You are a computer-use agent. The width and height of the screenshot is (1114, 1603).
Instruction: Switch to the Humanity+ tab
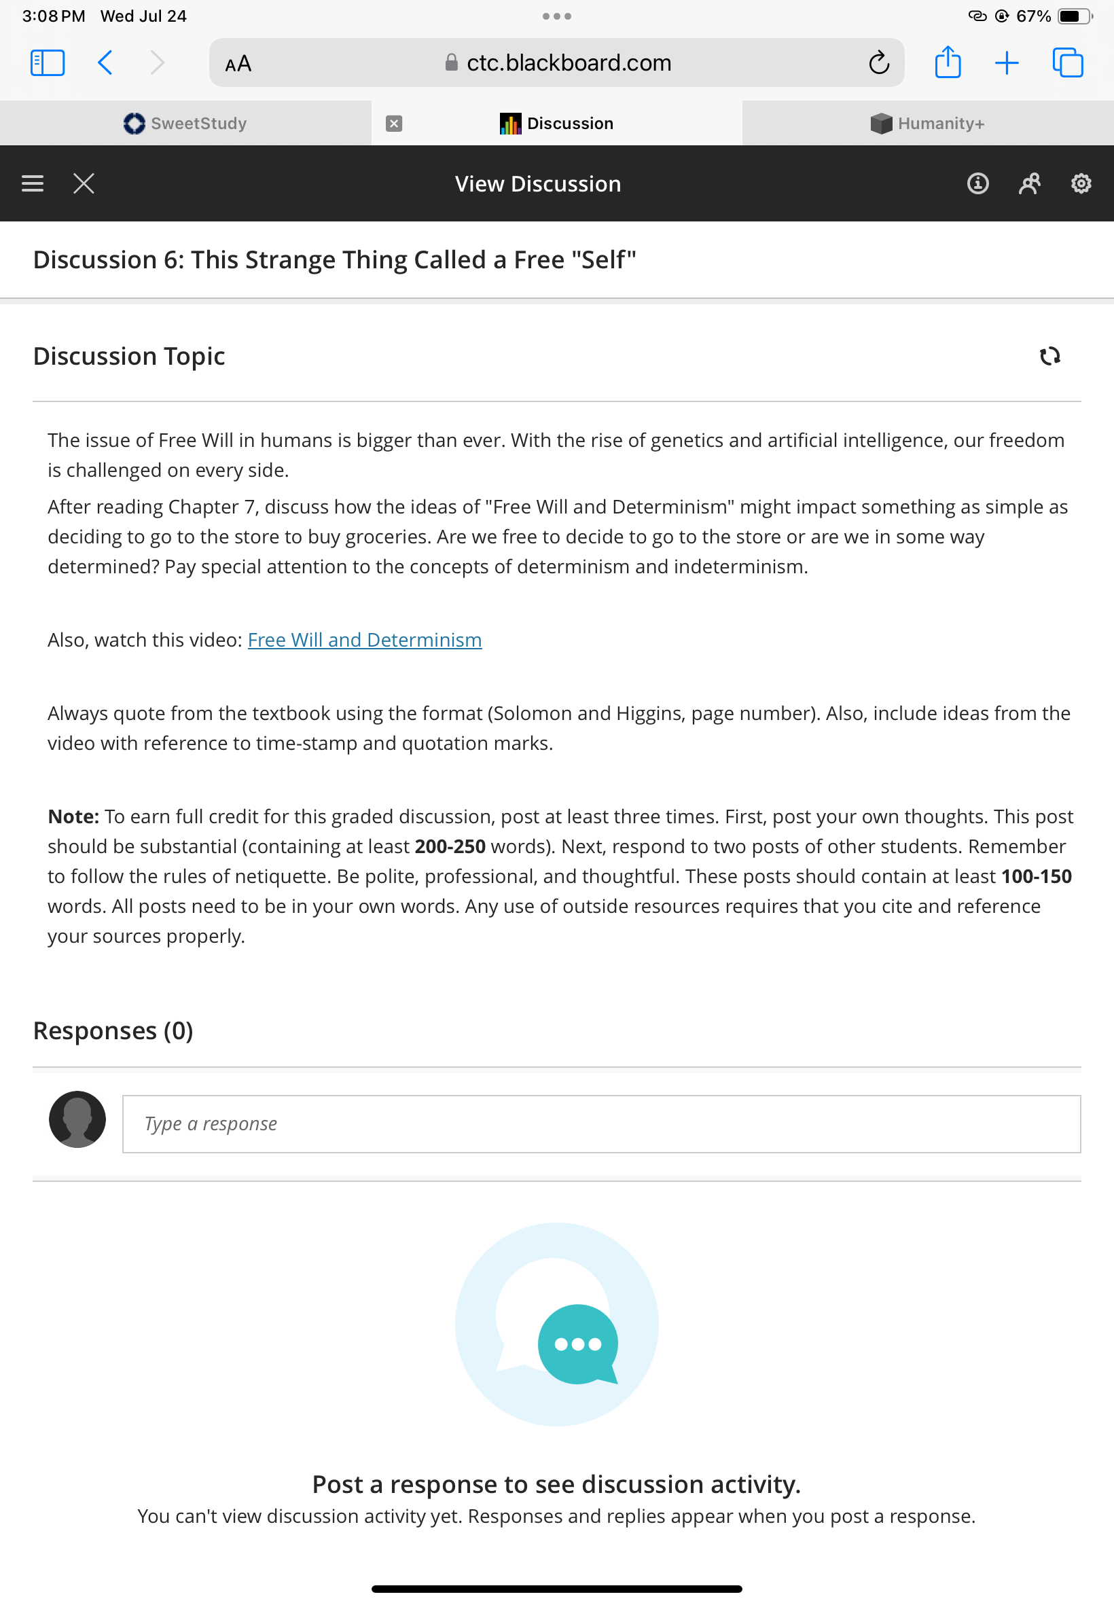point(928,123)
